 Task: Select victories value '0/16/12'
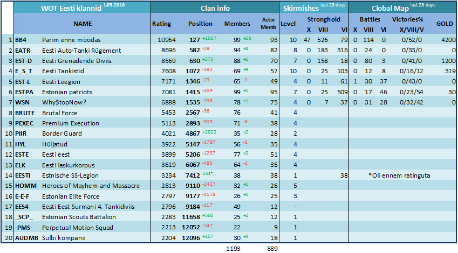pyautogui.click(x=412, y=71)
